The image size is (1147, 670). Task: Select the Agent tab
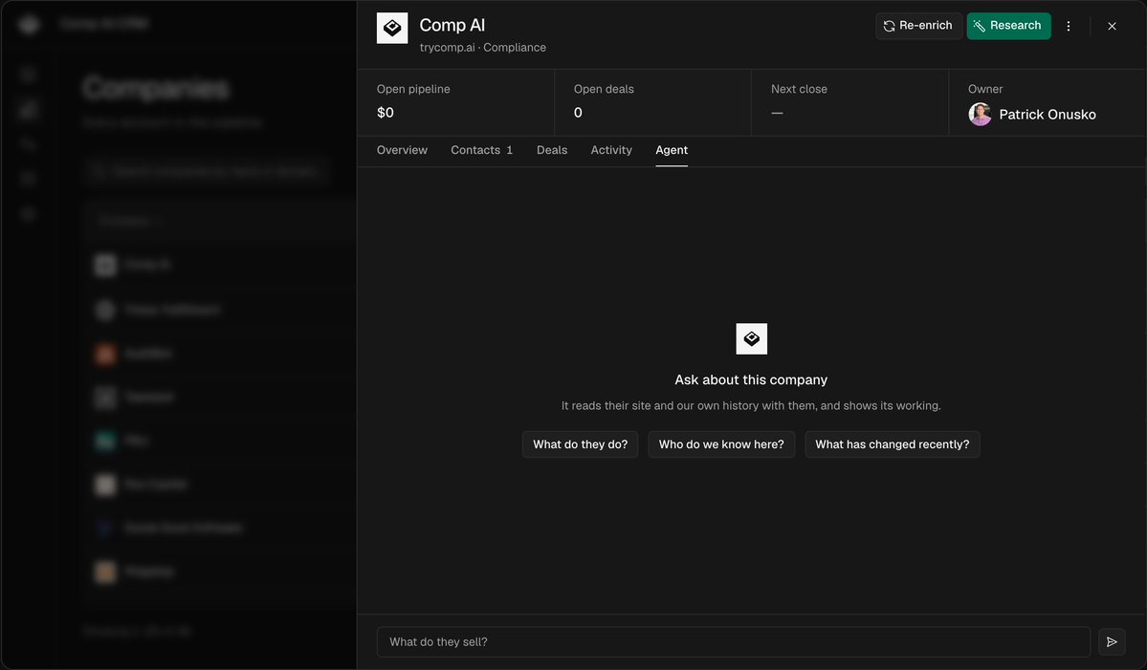[x=672, y=150]
